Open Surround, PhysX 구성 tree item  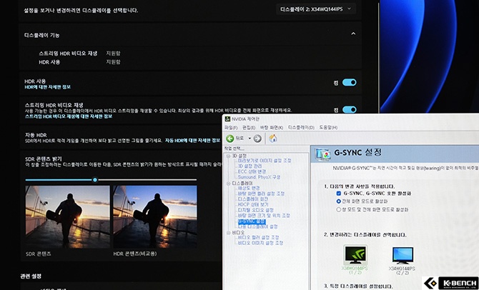[259, 177]
